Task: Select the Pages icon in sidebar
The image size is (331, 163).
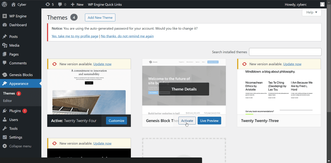Action: [5, 54]
